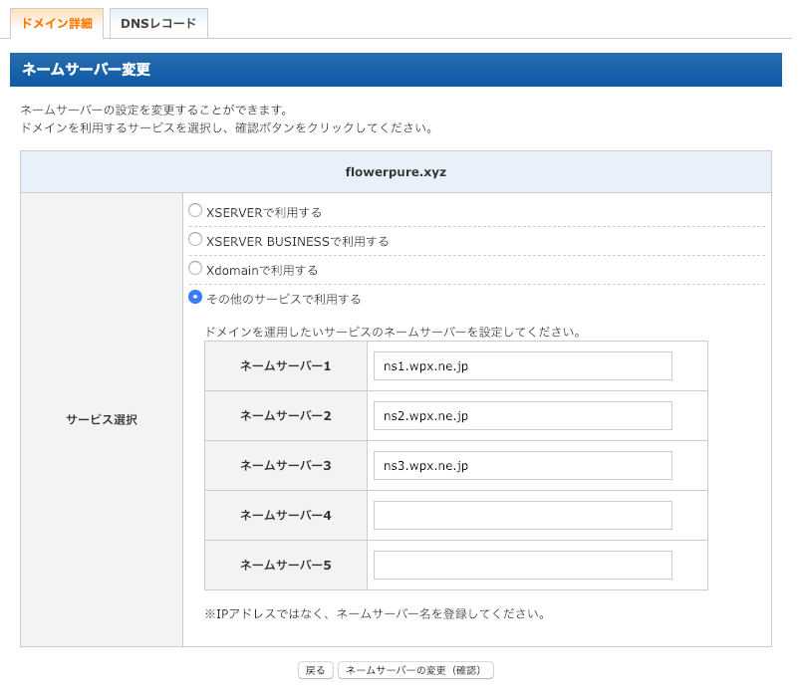The width and height of the screenshot is (802, 699).
Task: Click the flowerpure.xyz domain header
Action: click(x=396, y=172)
